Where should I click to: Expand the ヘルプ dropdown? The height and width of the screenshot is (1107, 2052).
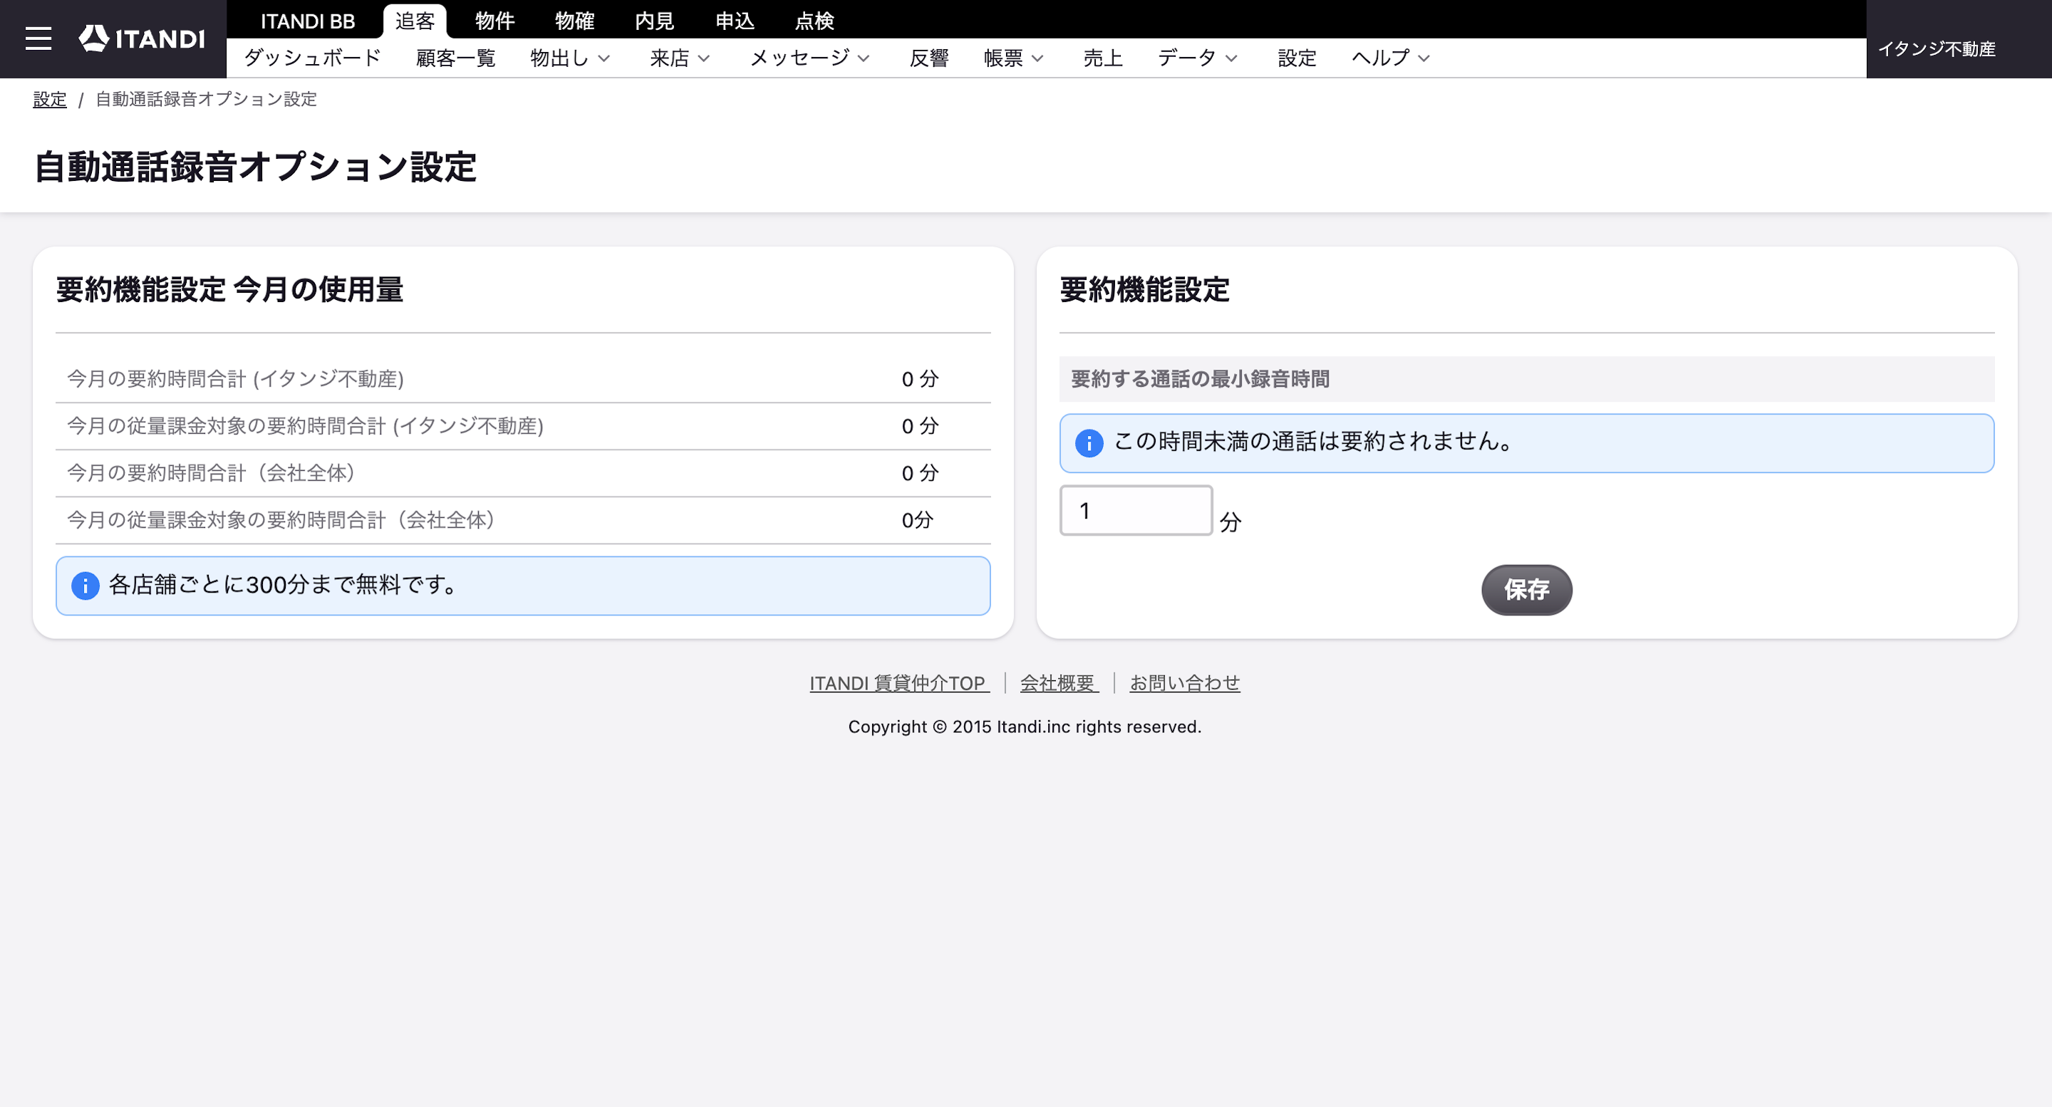point(1391,58)
